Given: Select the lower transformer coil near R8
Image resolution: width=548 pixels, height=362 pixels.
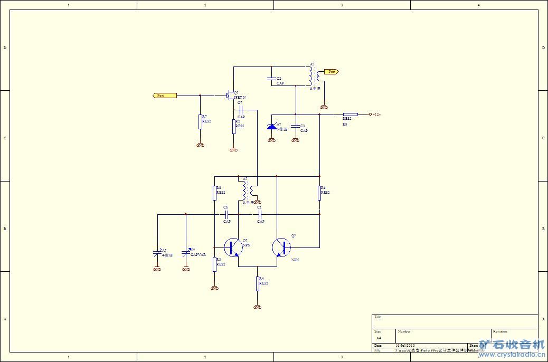Looking at the screenshot, I should [248, 190].
